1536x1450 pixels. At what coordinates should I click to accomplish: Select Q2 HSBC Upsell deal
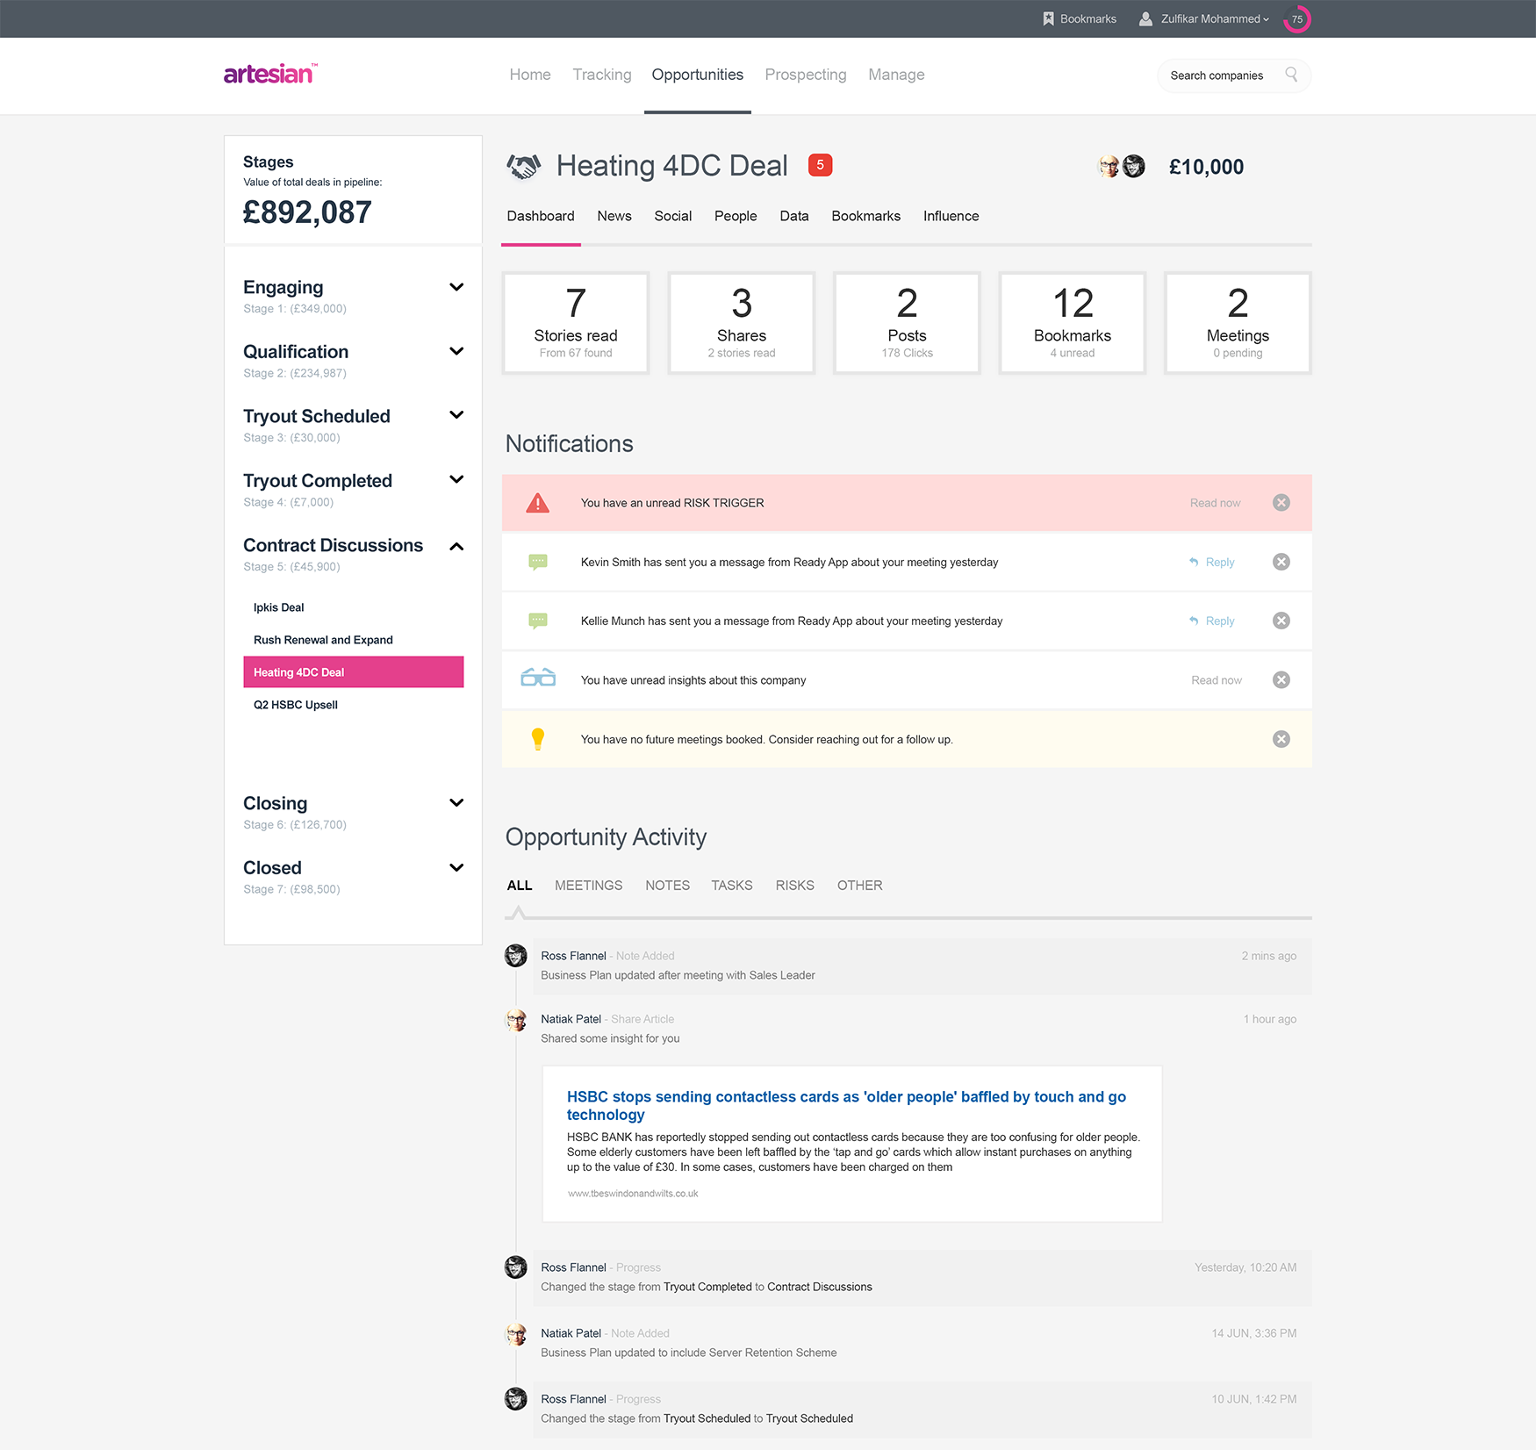click(x=296, y=705)
